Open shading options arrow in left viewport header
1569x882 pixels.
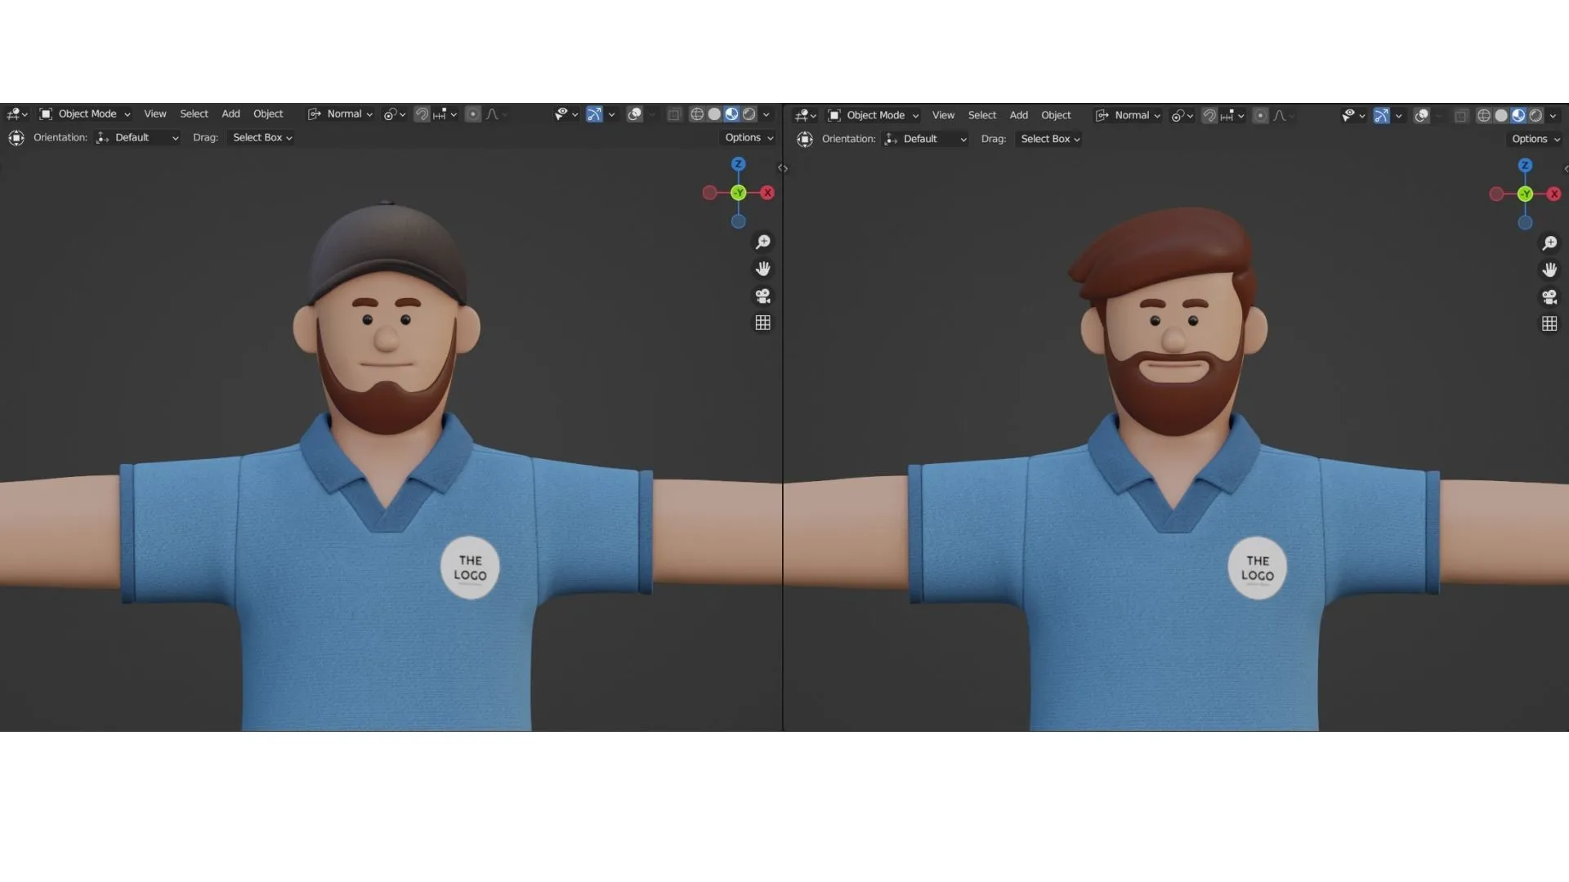pyautogui.click(x=767, y=115)
